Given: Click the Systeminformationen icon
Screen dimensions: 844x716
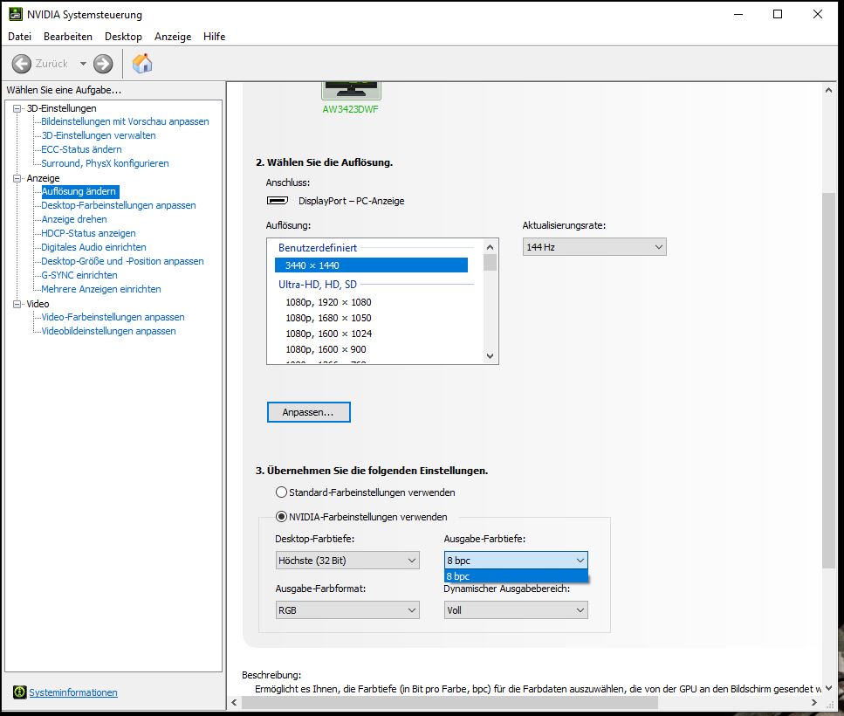Looking at the screenshot, I should [x=20, y=692].
